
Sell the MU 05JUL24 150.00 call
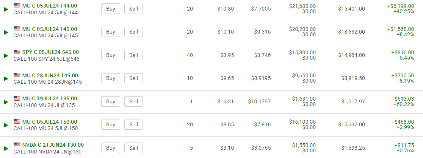(133, 124)
